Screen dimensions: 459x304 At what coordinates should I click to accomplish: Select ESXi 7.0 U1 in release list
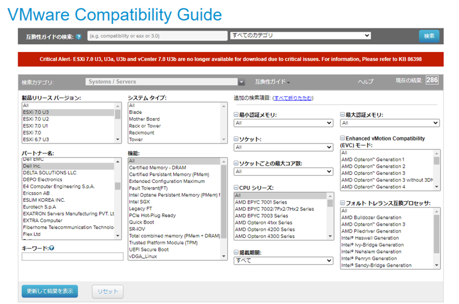pyautogui.click(x=68, y=126)
